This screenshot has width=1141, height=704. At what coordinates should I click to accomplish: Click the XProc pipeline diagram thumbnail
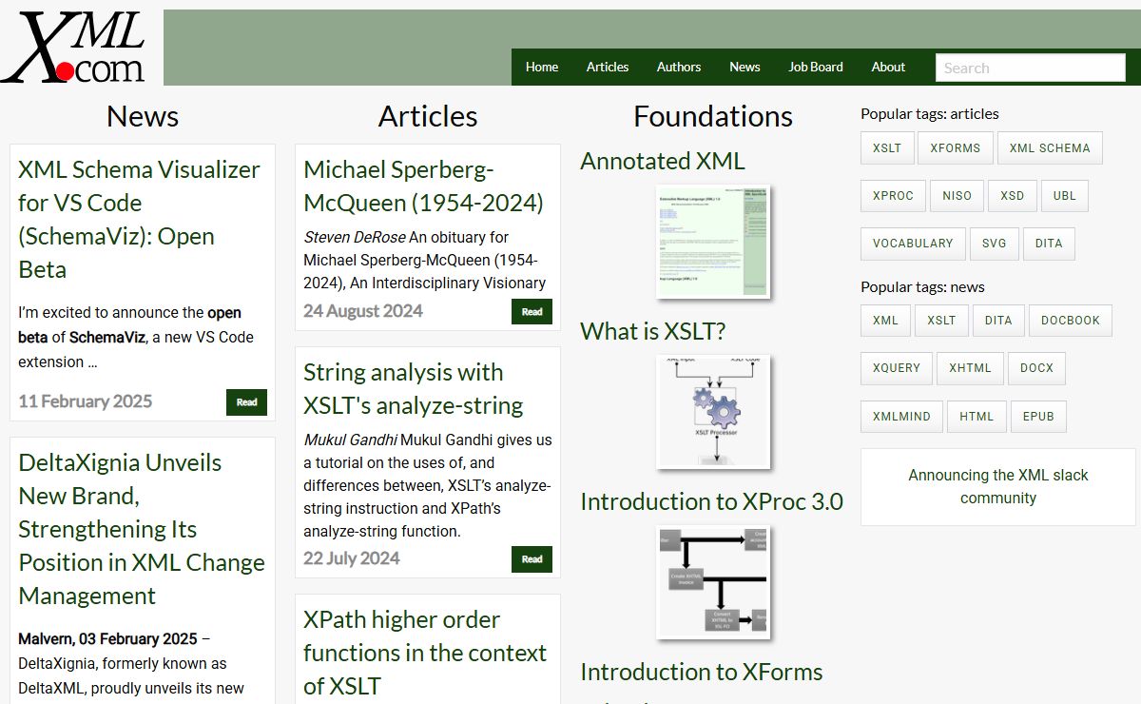(x=713, y=582)
